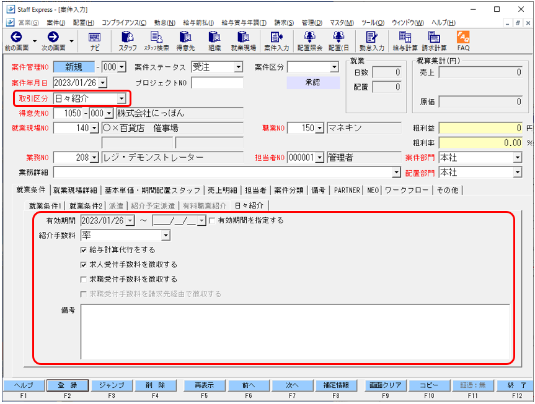Open the ヘルプ(H) menu
Viewport: 535px width, 404px height.
tap(443, 22)
